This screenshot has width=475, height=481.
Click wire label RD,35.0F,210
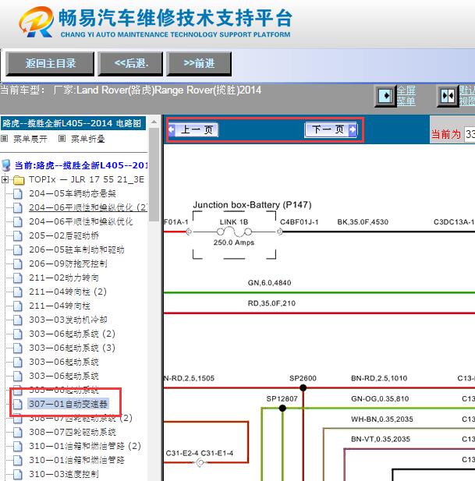click(271, 303)
